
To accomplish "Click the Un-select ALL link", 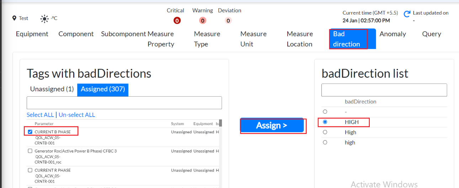I will 77,115.
